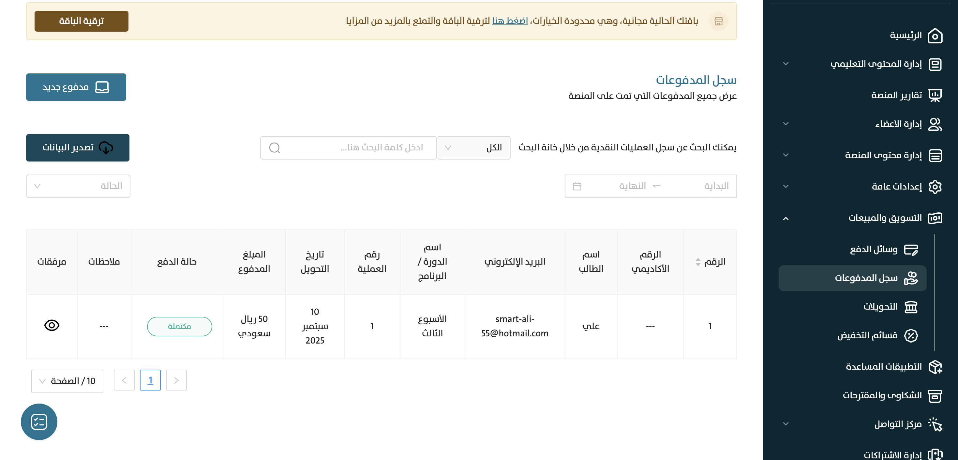Click the calendar icon in the date range

tap(577, 186)
